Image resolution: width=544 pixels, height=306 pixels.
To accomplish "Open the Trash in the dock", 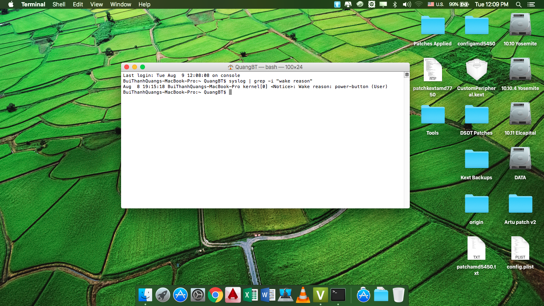I will tap(398, 295).
